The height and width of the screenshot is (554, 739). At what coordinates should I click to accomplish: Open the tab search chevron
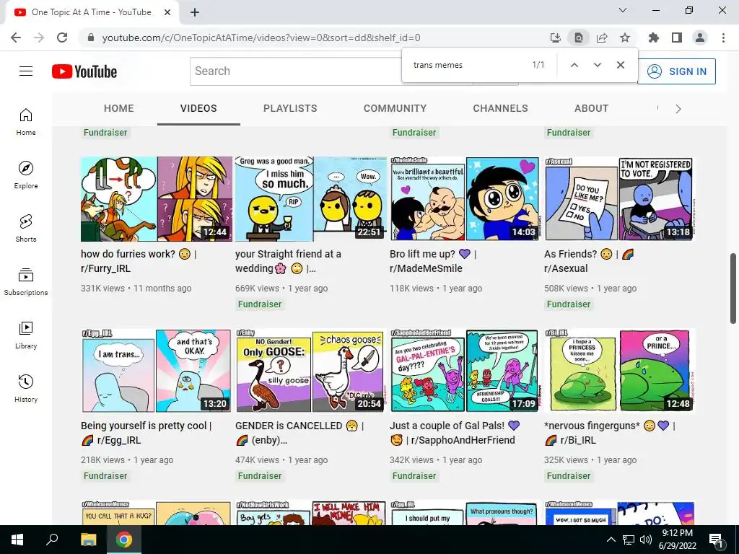pos(623,10)
